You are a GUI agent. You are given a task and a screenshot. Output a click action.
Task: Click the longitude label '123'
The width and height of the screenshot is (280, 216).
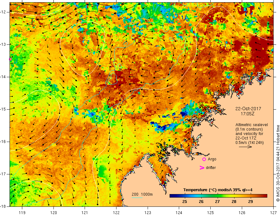(x=148, y=213)
